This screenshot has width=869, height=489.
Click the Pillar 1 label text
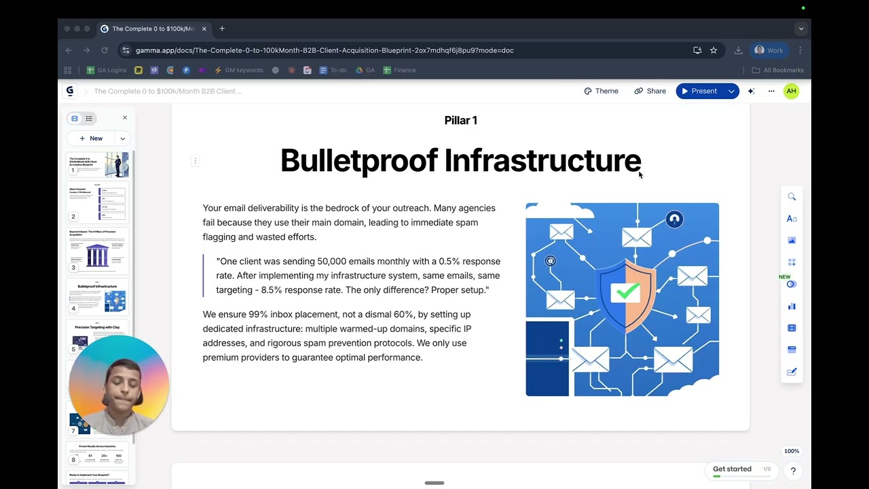click(460, 120)
